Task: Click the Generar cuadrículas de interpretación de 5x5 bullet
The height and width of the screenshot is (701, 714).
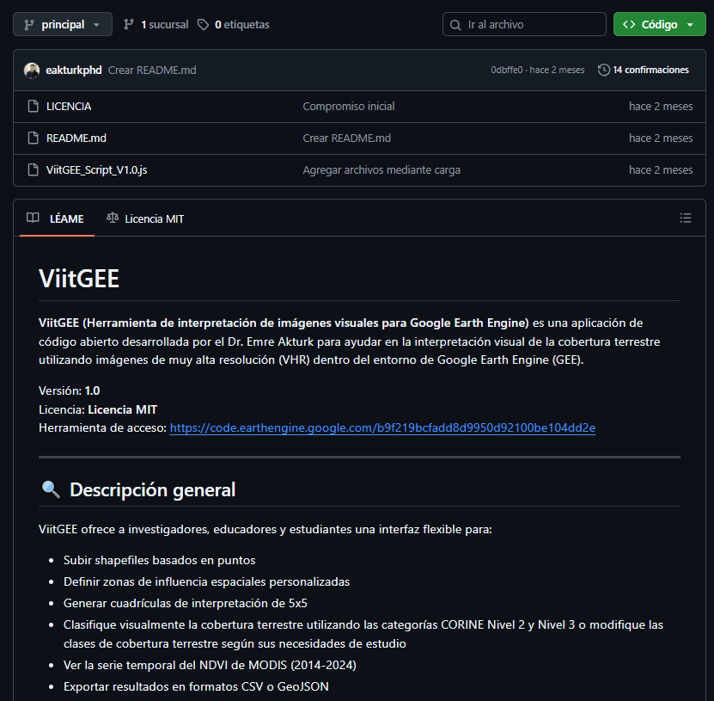Action: 186,604
